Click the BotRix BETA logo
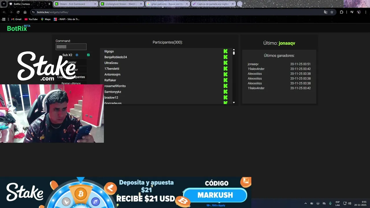Image resolution: width=370 pixels, height=208 pixels. (x=18, y=28)
